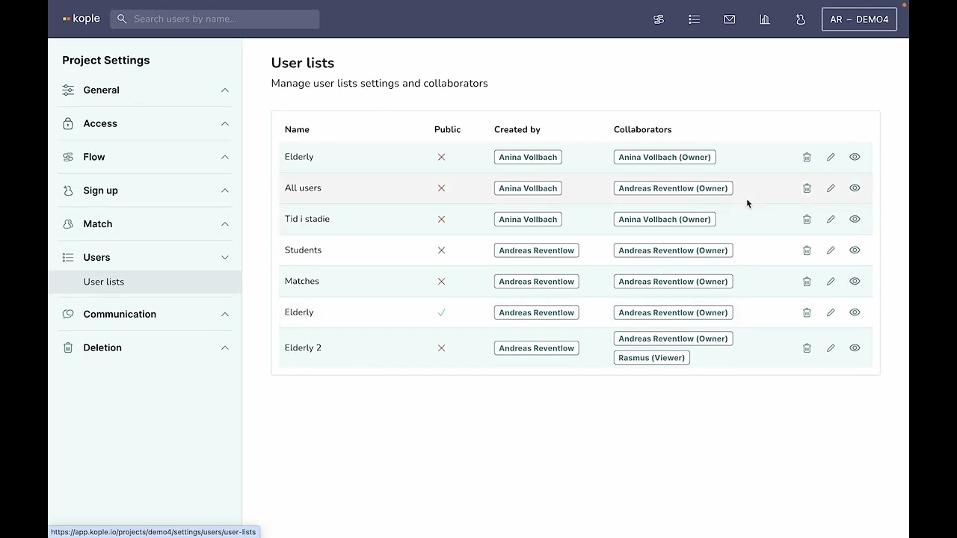Click the AR – DEMO4 account button
The width and height of the screenshot is (957, 538).
tap(859, 19)
